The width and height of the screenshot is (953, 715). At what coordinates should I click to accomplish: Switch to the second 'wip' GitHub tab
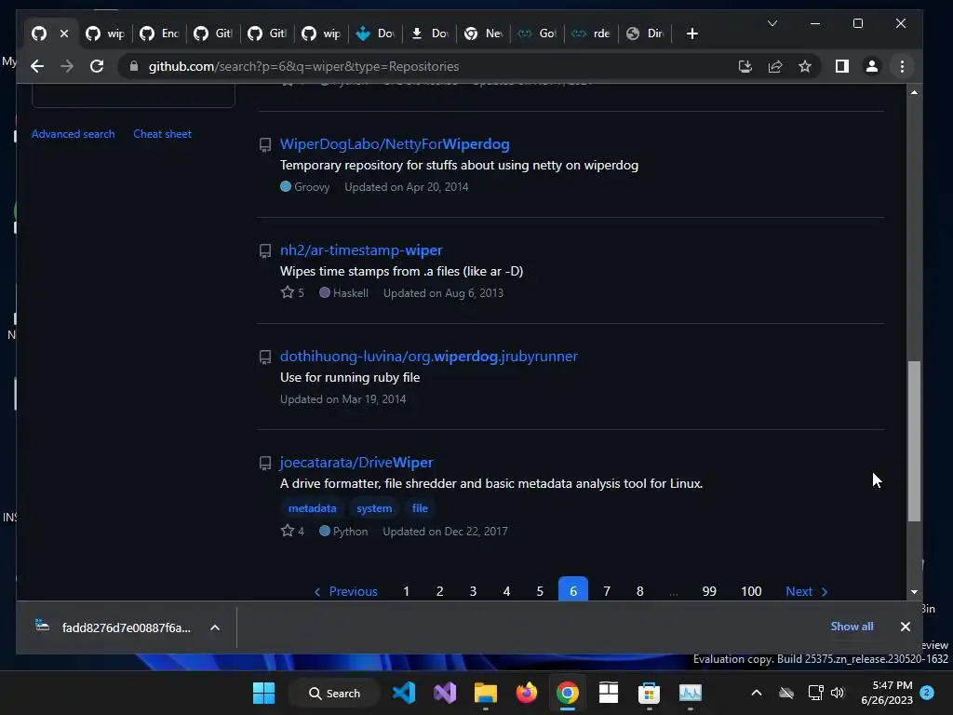pyautogui.click(x=322, y=34)
